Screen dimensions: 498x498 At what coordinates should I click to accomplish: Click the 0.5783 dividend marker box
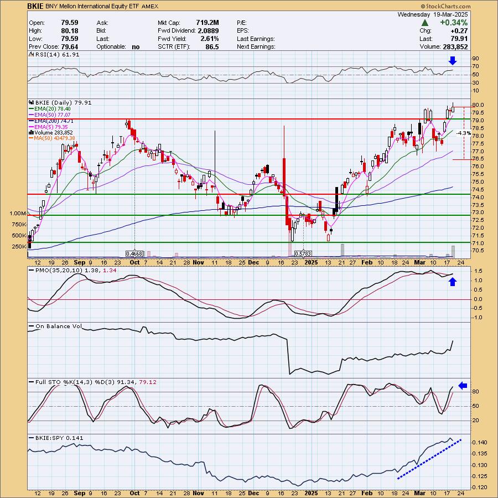tap(303, 254)
